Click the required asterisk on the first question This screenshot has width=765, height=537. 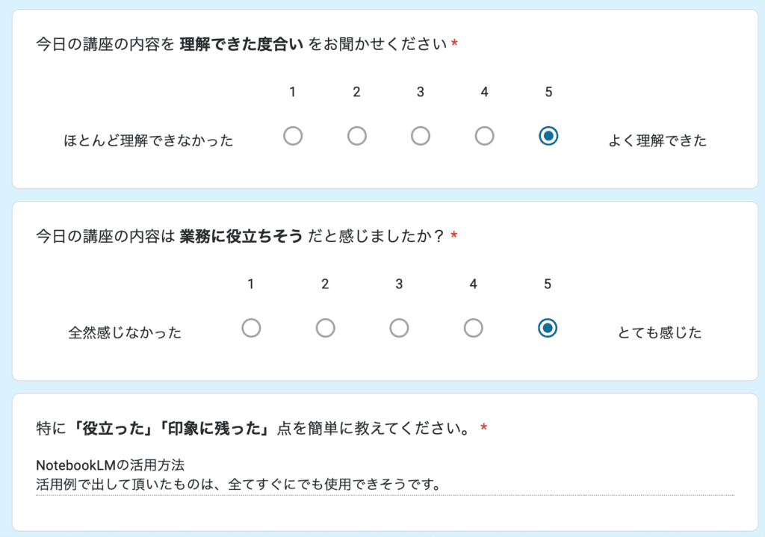(x=455, y=43)
